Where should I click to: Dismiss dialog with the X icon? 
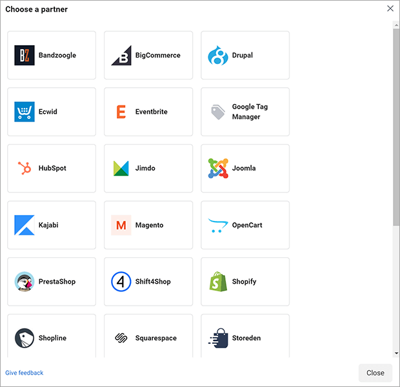tap(390, 8)
